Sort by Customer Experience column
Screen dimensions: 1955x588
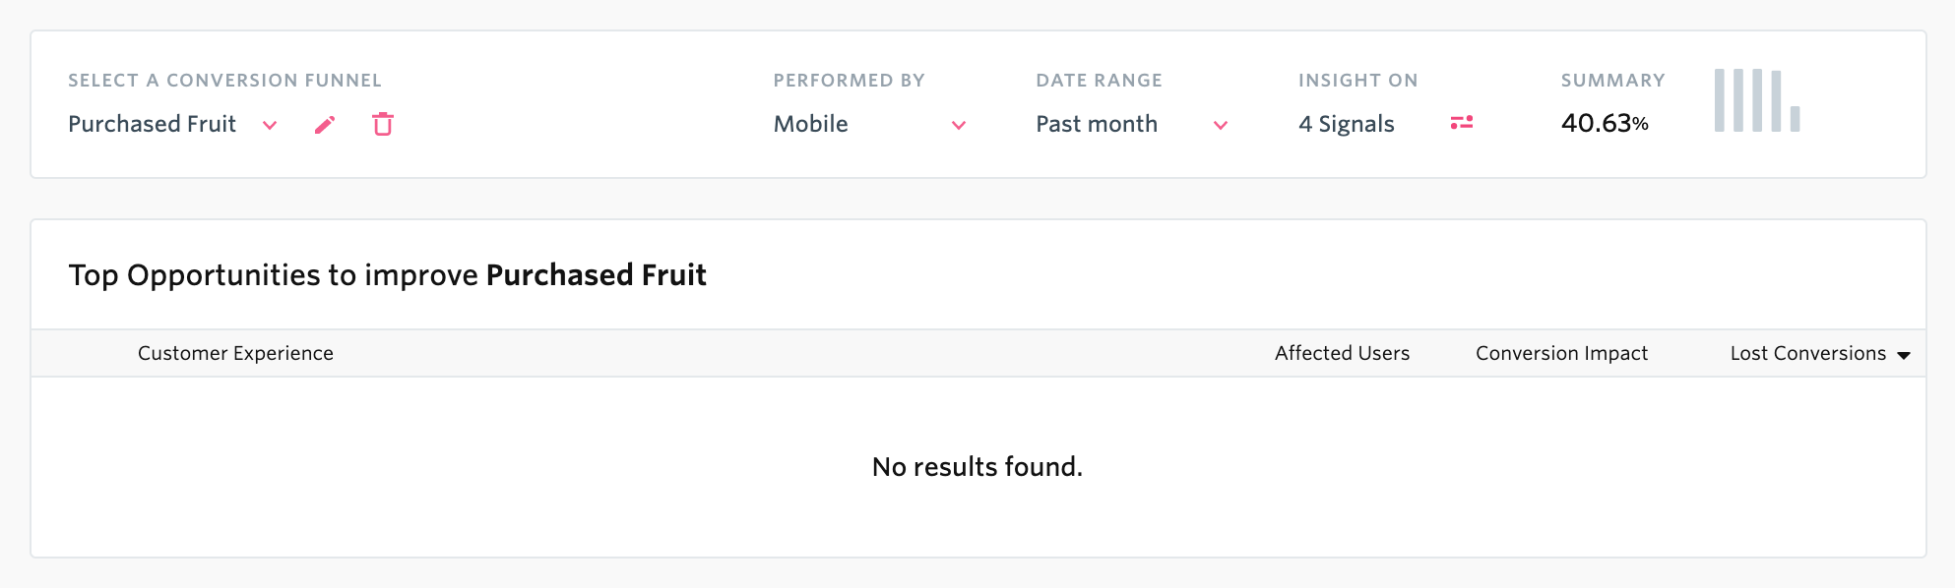coord(235,353)
